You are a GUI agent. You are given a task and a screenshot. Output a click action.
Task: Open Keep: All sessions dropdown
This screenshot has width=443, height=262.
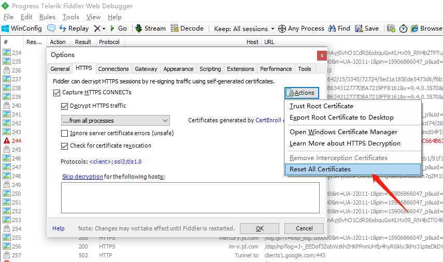[x=244, y=29]
